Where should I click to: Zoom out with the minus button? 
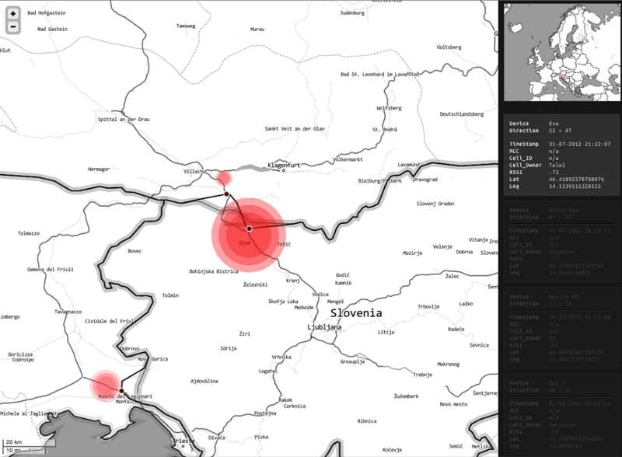pos(13,27)
